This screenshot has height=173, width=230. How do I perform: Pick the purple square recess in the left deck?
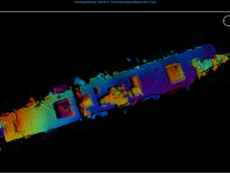pyautogui.click(x=64, y=108)
